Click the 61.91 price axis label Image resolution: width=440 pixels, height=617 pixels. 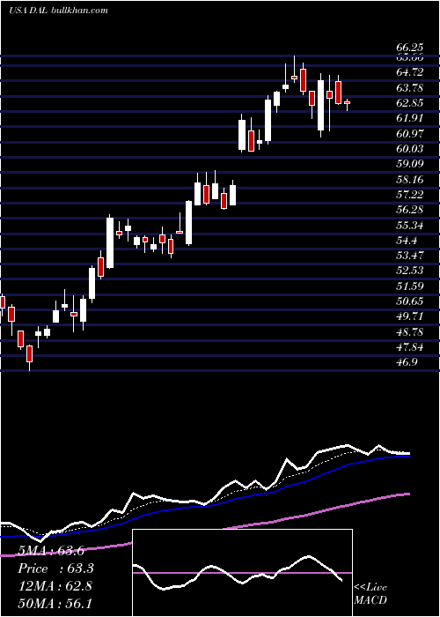pyautogui.click(x=410, y=118)
